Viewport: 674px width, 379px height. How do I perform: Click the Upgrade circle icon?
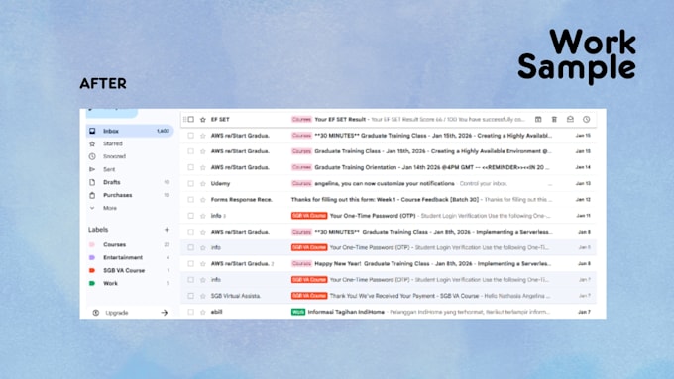click(96, 313)
